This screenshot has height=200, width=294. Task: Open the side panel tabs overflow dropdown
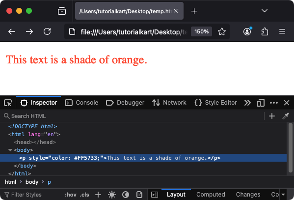tap(283, 195)
